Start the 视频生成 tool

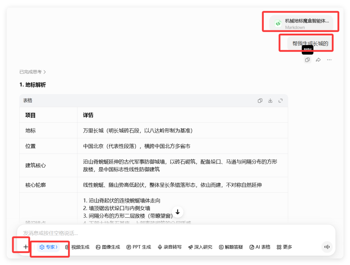(77, 247)
